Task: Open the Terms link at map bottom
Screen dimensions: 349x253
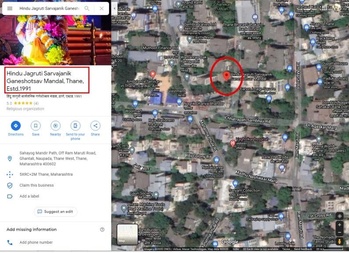Action: click(286, 249)
